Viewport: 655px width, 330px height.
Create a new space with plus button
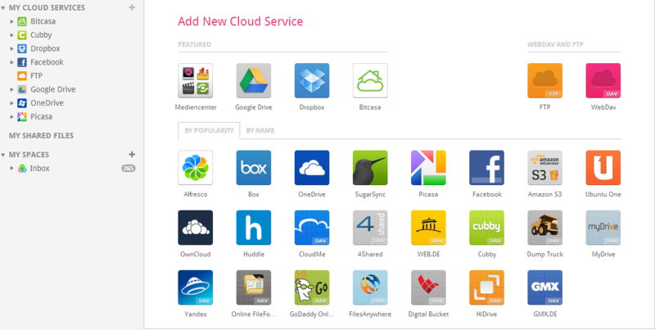click(x=132, y=155)
